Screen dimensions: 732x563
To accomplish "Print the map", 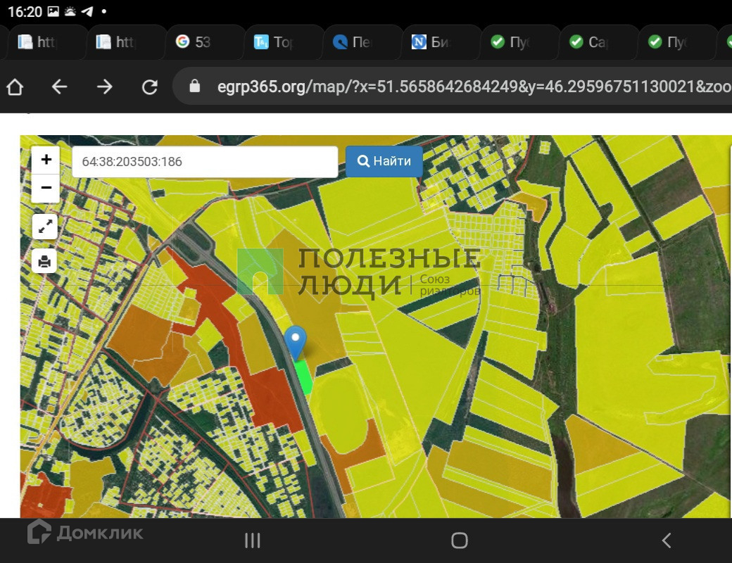I will (45, 262).
